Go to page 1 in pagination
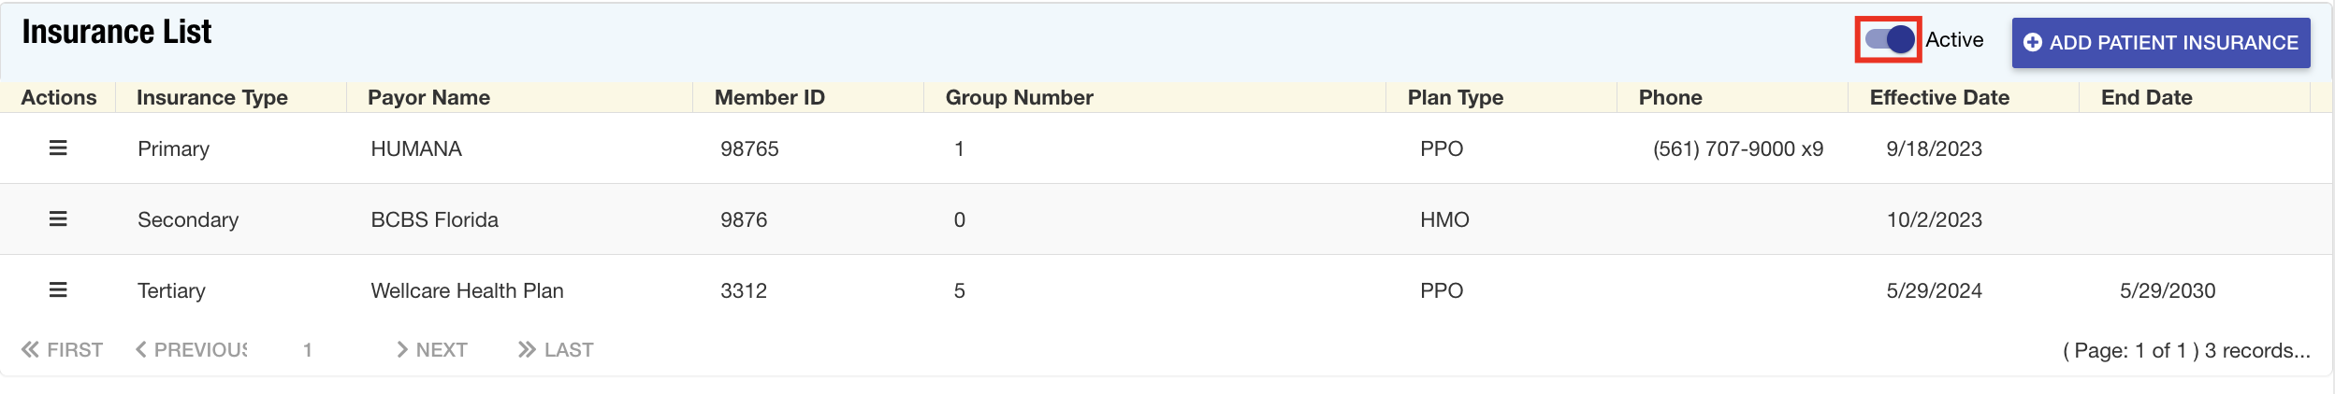This screenshot has width=2335, height=394. coord(307,350)
